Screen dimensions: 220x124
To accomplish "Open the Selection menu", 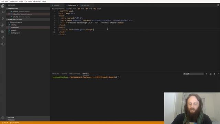I will [14, 1].
